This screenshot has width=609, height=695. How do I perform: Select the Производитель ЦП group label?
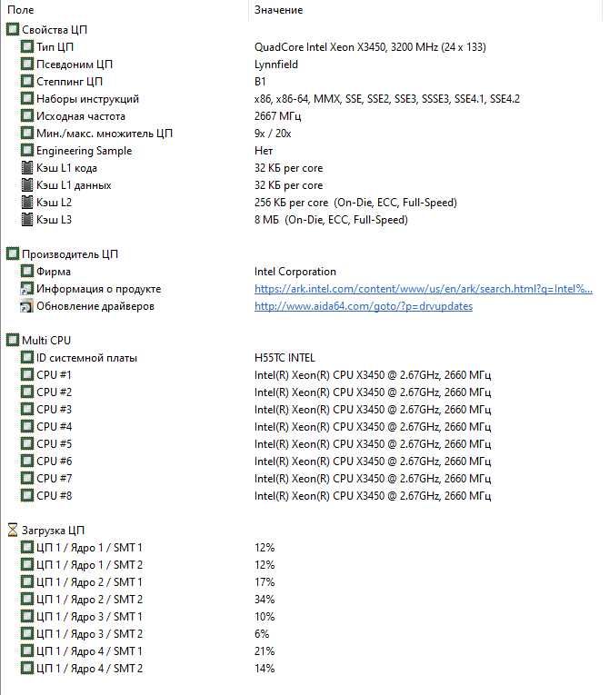click(x=70, y=254)
